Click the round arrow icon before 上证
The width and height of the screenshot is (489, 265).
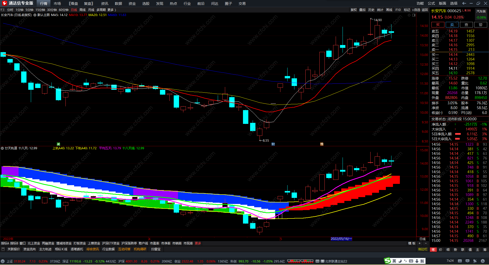(3, 261)
